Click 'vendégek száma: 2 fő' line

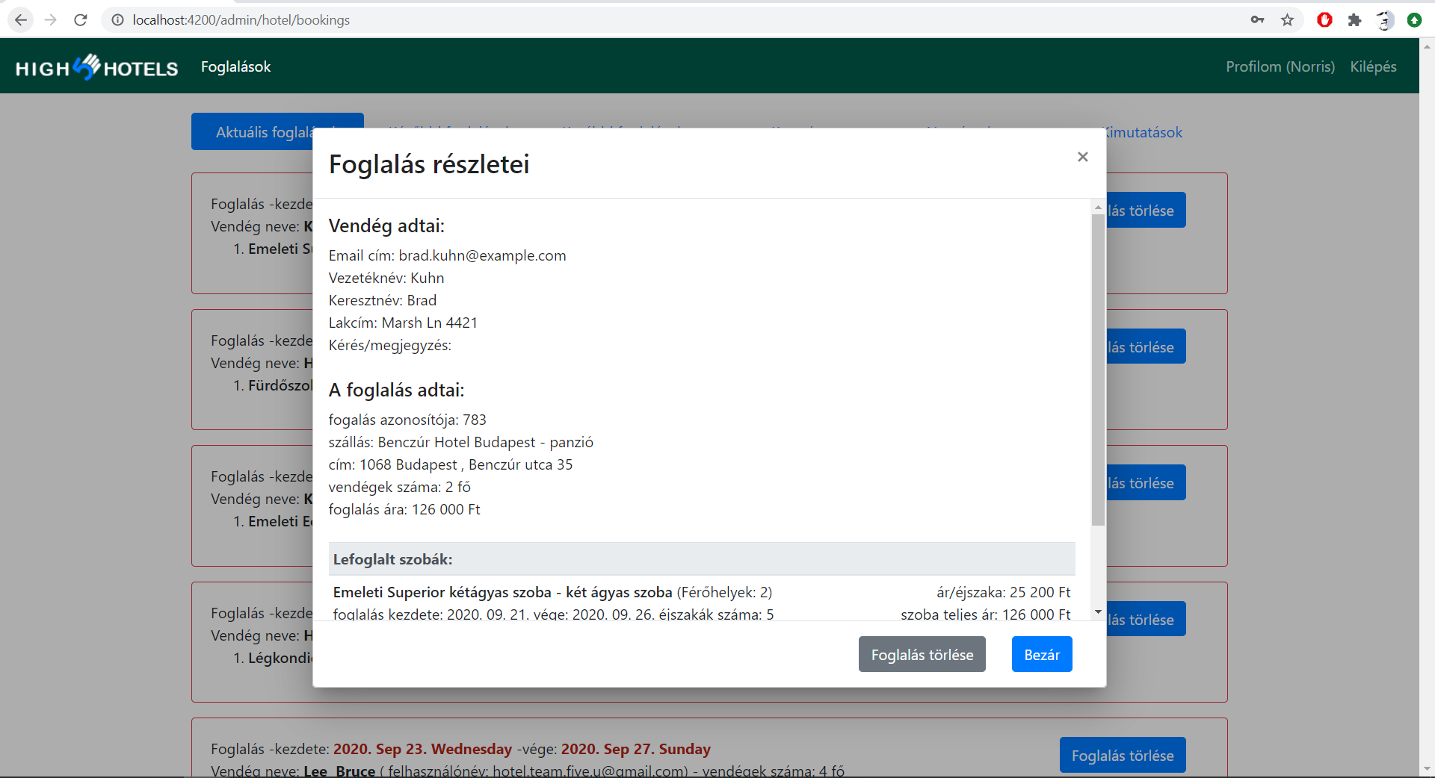point(400,487)
